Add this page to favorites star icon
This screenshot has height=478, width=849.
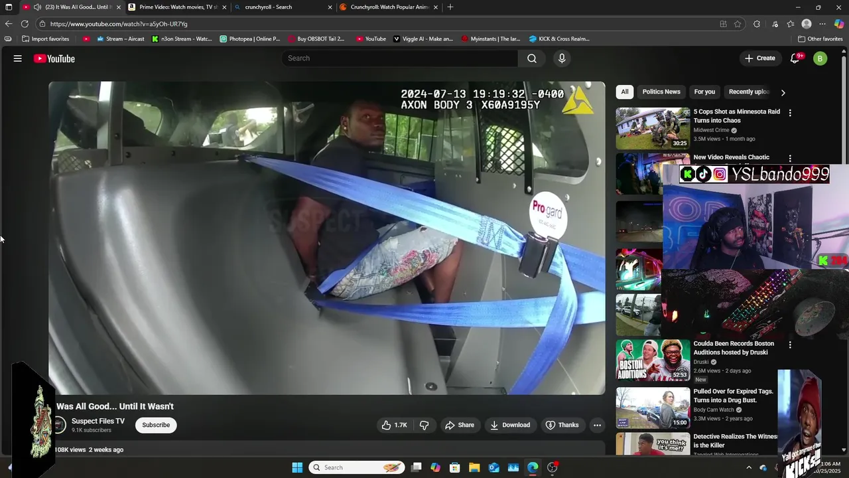click(738, 24)
